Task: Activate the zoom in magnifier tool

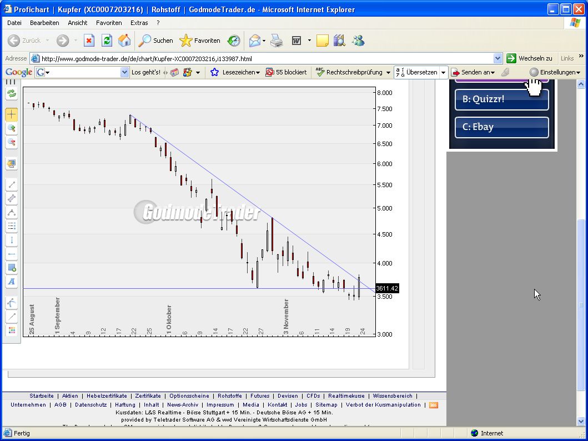Action: (12, 129)
